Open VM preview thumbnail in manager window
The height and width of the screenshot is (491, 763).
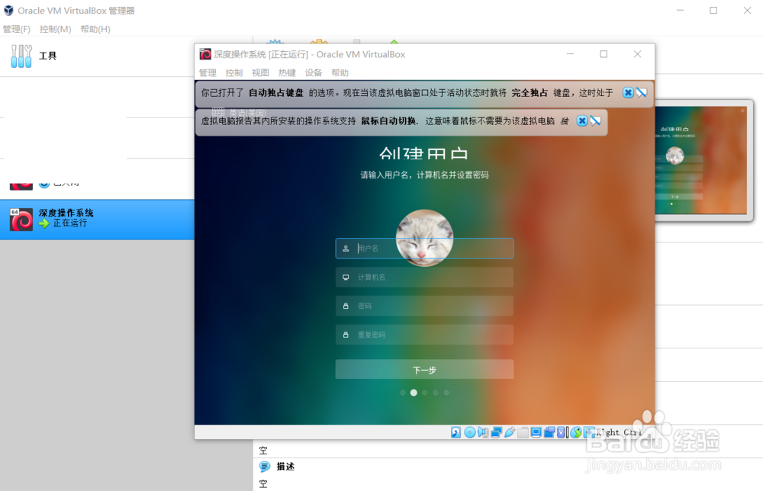point(700,160)
